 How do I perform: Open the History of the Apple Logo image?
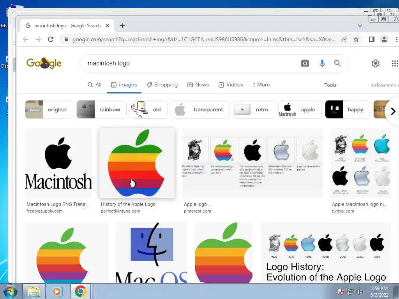[137, 163]
